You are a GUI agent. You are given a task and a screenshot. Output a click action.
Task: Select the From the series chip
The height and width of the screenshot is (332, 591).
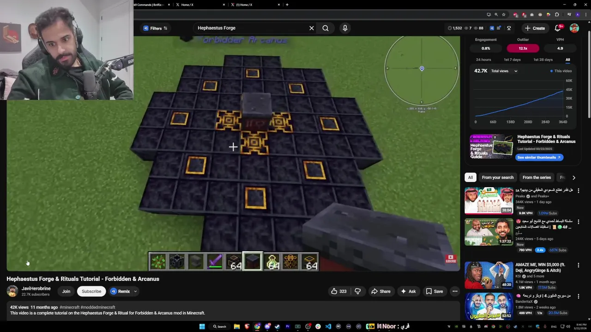[x=537, y=178]
